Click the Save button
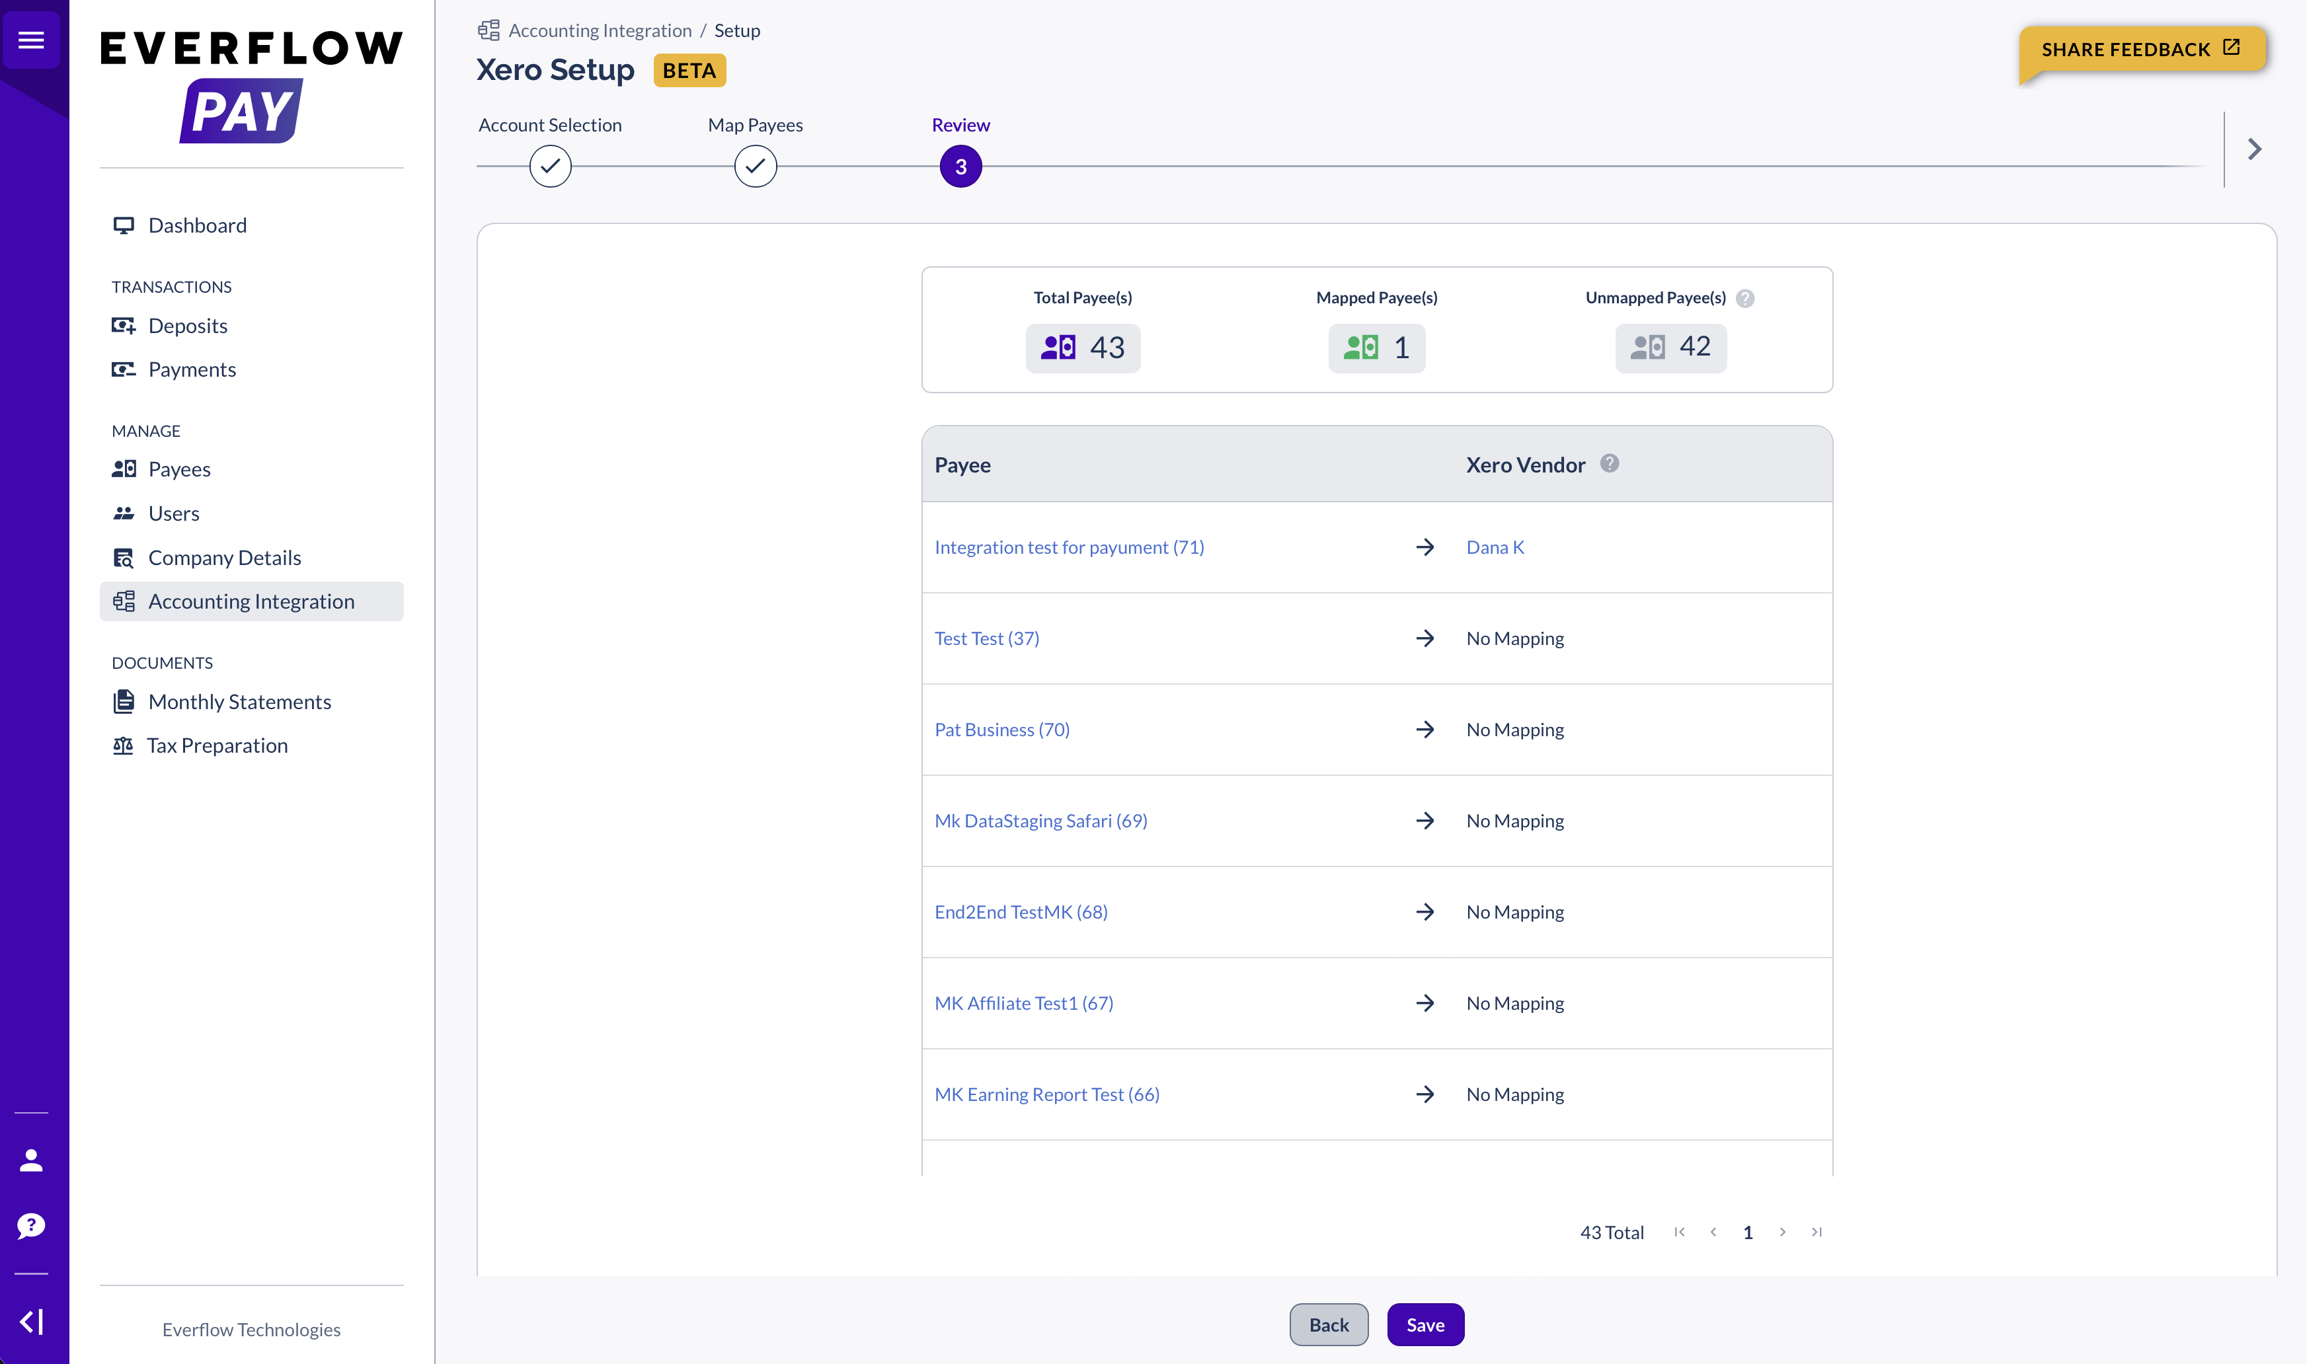 pos(1425,1324)
